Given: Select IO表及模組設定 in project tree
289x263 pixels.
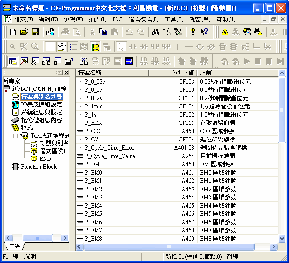Looking at the screenshot, I should pos(41,105).
